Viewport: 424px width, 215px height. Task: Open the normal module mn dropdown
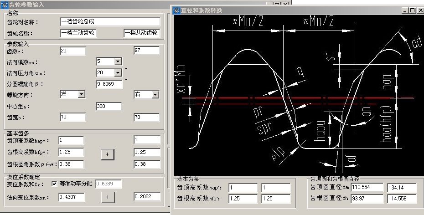pyautogui.click(x=118, y=61)
